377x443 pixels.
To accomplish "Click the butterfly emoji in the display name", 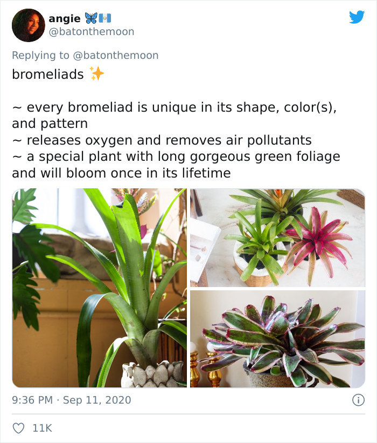I will 92,17.
